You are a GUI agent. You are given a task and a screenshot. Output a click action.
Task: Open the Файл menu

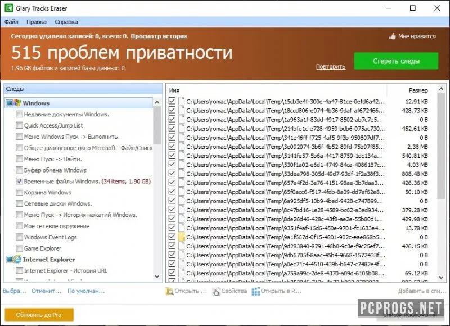coord(11,22)
